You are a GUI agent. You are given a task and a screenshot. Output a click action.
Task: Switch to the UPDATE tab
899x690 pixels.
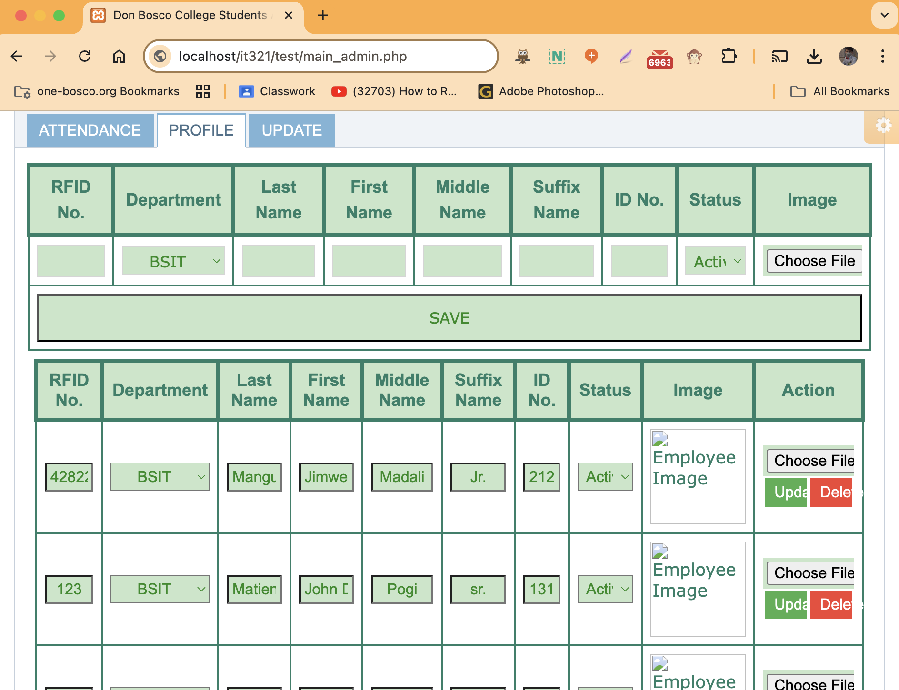(x=292, y=130)
